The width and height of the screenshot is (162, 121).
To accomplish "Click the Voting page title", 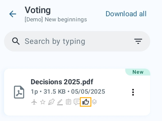I will pyautogui.click(x=38, y=10).
